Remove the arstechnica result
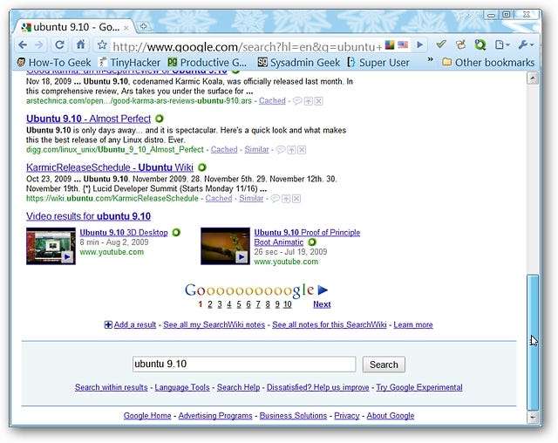 click(x=319, y=101)
